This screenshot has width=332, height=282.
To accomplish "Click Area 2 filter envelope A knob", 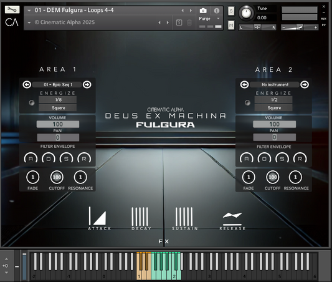I will (247, 158).
